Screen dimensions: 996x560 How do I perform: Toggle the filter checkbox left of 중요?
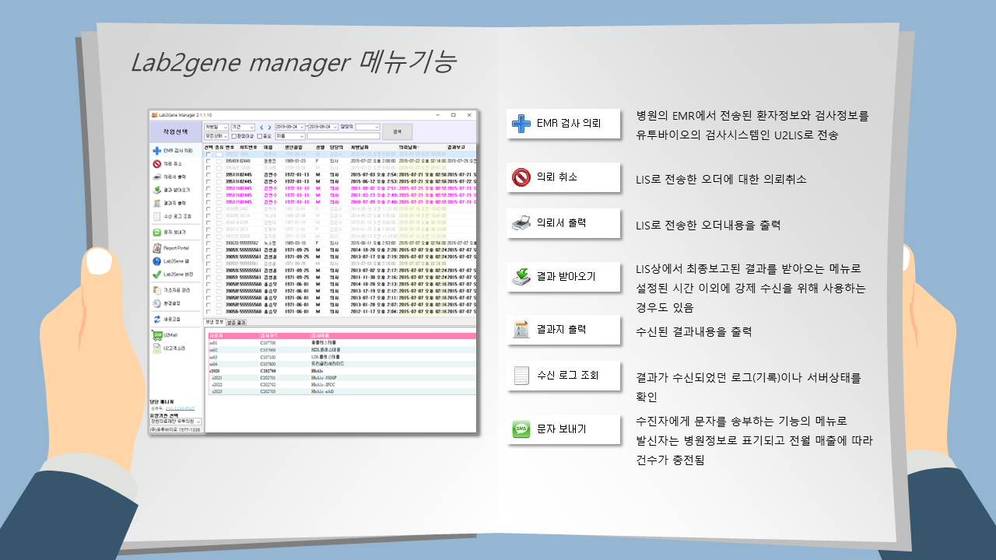point(234,135)
